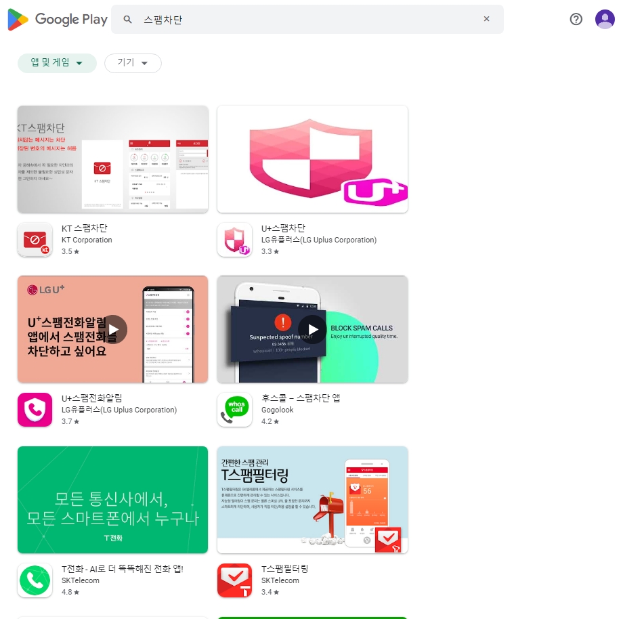Click the LG유플러스 developer under U+스팸차단
The width and height of the screenshot is (621, 619).
[x=319, y=240]
